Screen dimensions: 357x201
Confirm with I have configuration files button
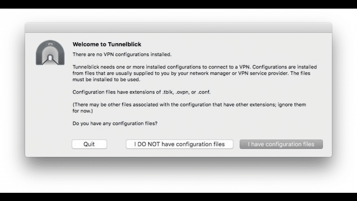coord(281,144)
